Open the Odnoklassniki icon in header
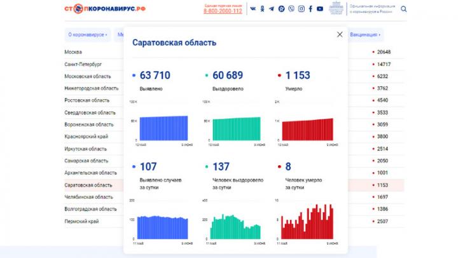The width and height of the screenshot is (458, 258). click(x=262, y=10)
